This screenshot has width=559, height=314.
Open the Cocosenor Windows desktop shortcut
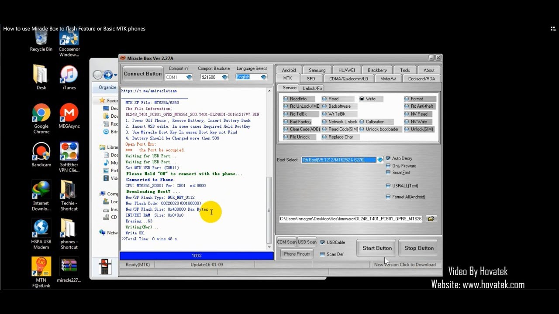pos(69,44)
